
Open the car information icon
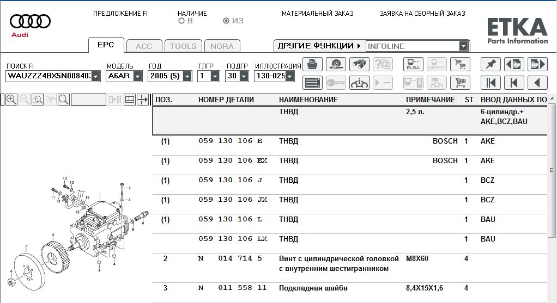(360, 83)
